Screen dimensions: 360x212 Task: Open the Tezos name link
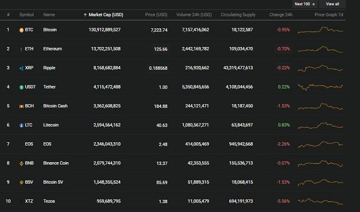pyautogui.click(x=49, y=201)
